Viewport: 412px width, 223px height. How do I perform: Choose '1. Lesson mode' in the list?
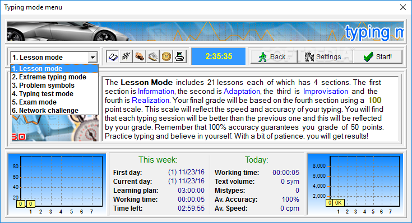pyautogui.click(x=54, y=68)
